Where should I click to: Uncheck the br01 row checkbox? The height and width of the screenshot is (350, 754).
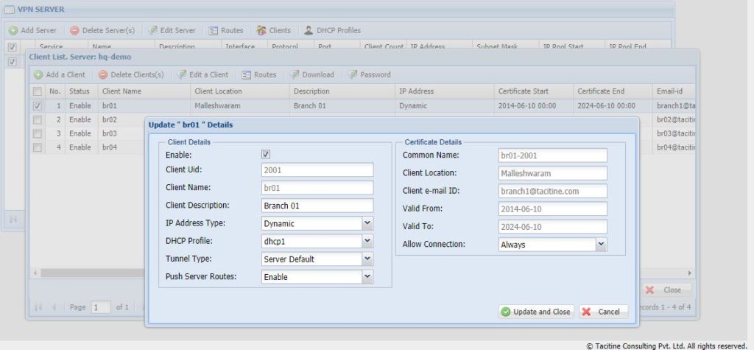[38, 106]
